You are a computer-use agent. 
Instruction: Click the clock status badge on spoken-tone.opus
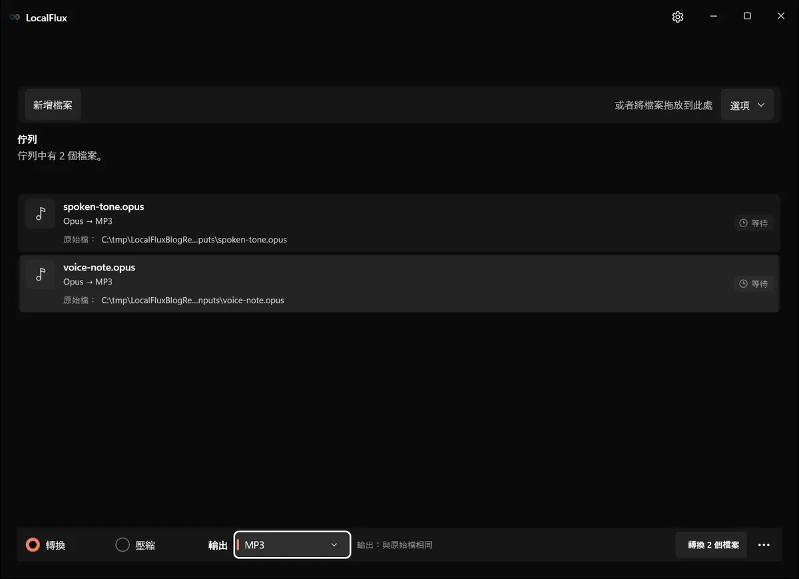click(x=754, y=223)
